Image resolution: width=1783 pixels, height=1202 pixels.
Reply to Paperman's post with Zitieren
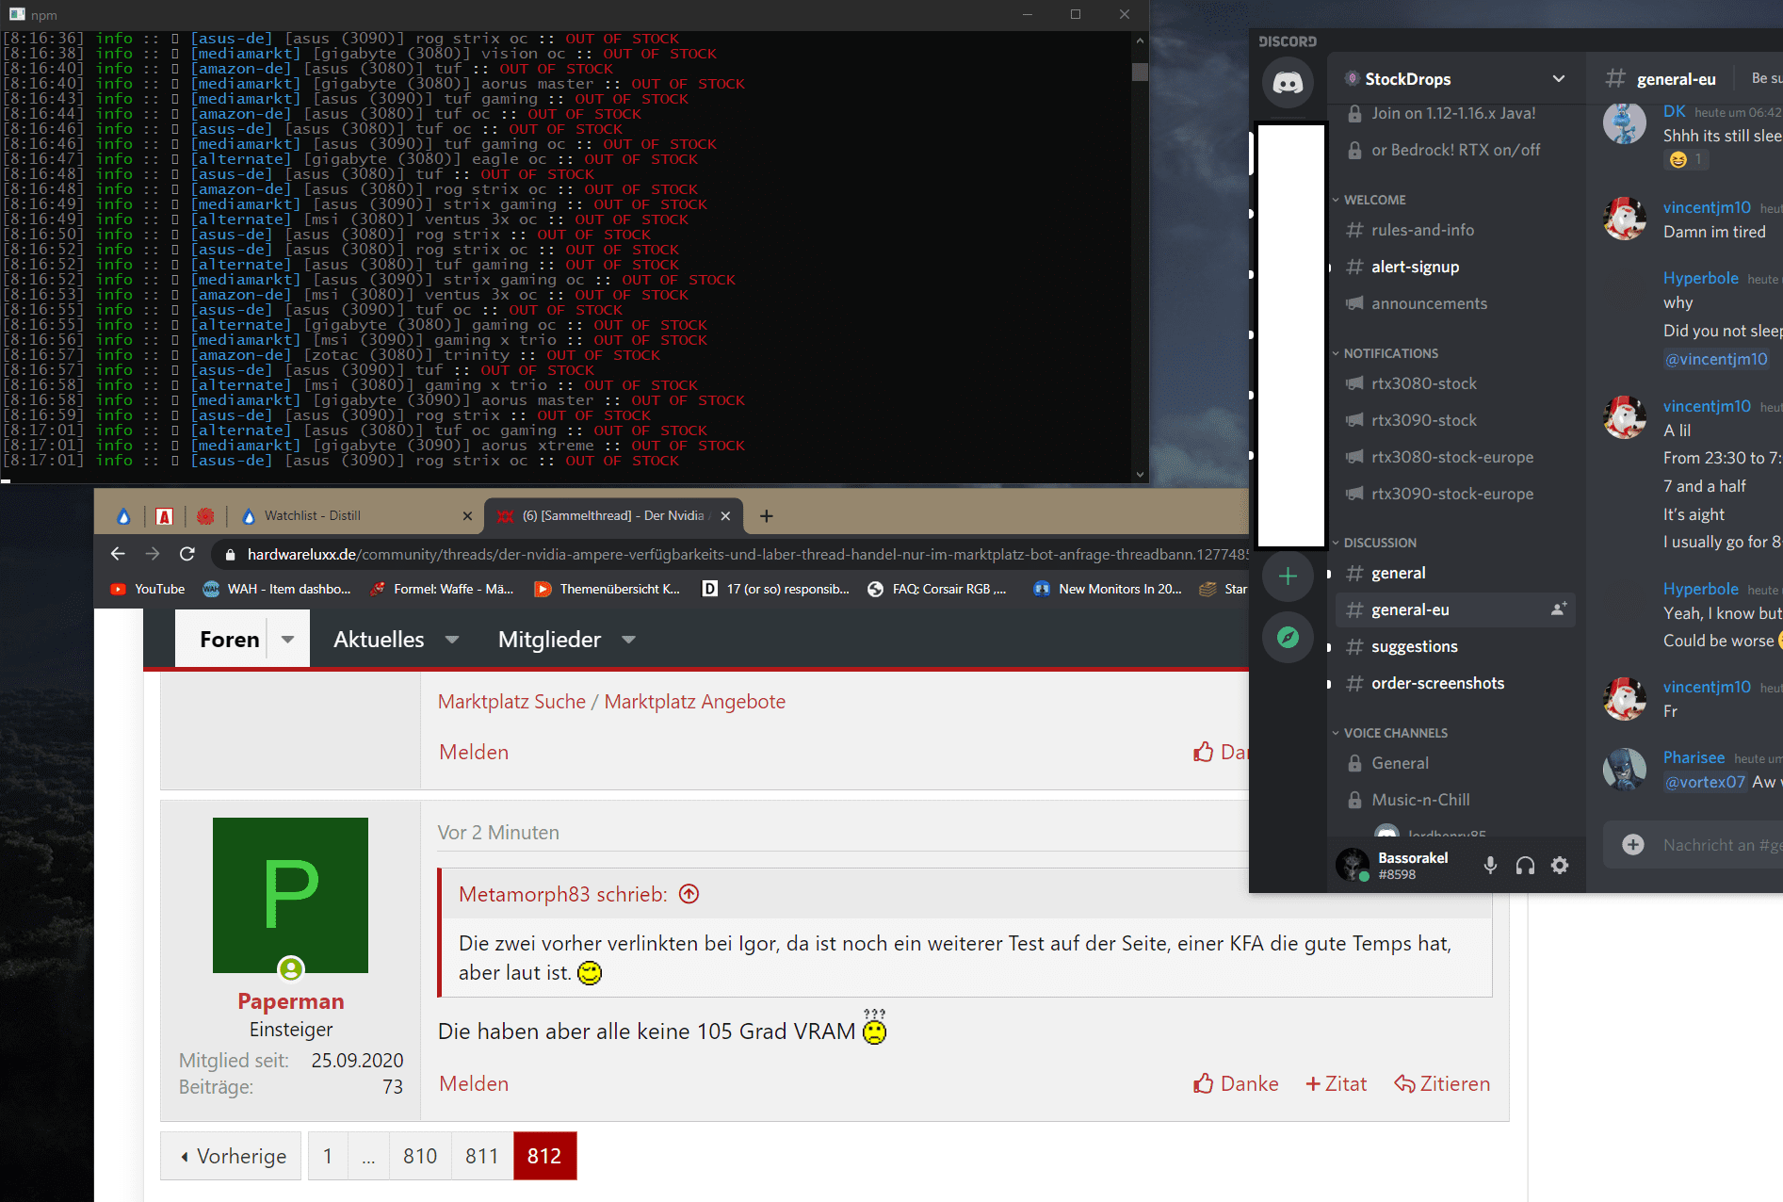pyautogui.click(x=1443, y=1084)
